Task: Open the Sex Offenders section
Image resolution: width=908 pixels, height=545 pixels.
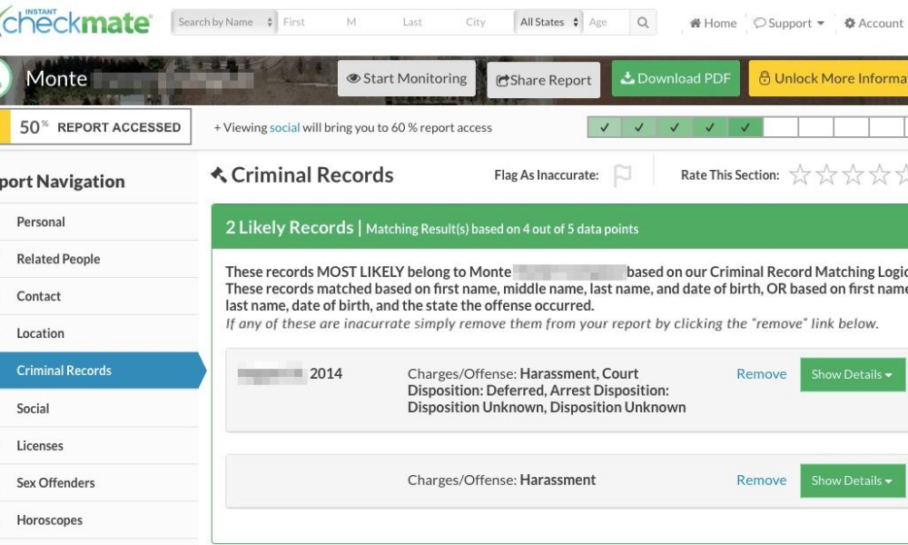Action: tap(99, 482)
